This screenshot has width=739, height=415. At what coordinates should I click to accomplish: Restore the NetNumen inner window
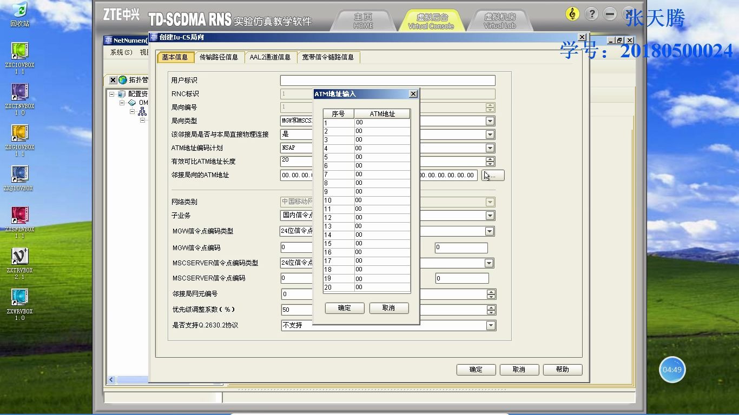pyautogui.click(x=620, y=41)
